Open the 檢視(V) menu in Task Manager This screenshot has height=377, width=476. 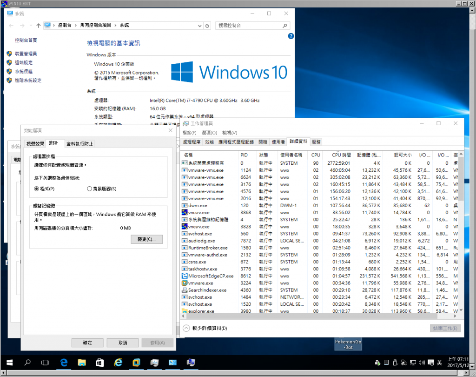pyautogui.click(x=230, y=133)
